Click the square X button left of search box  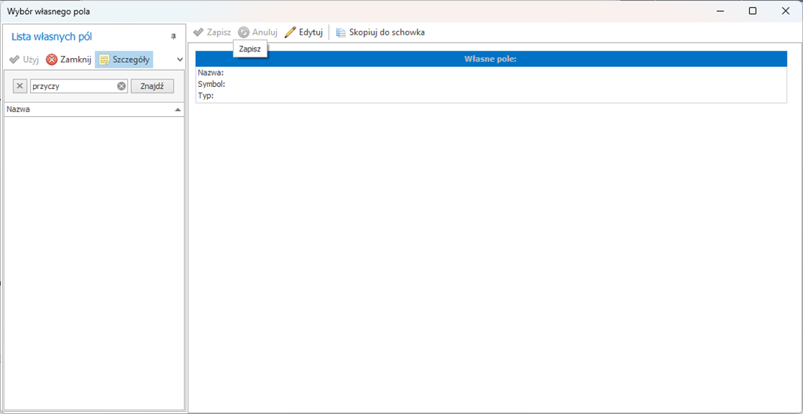(x=20, y=86)
